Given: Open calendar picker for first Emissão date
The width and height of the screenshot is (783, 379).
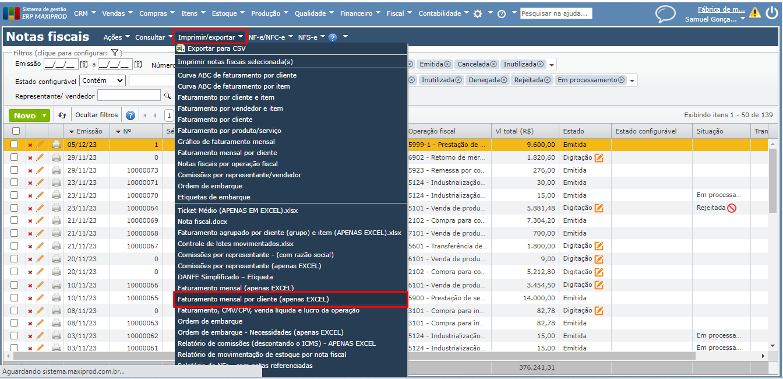Looking at the screenshot, I should tap(83, 65).
